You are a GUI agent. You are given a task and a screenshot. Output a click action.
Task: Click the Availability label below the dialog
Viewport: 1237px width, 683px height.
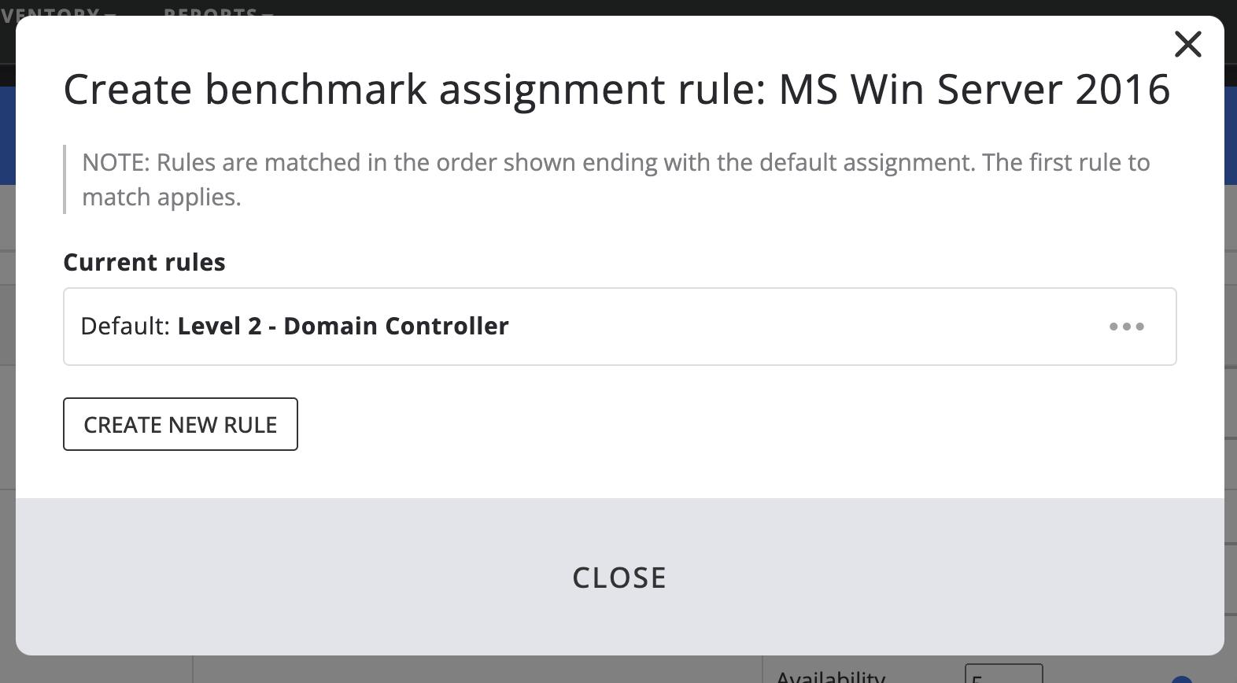coord(830,677)
